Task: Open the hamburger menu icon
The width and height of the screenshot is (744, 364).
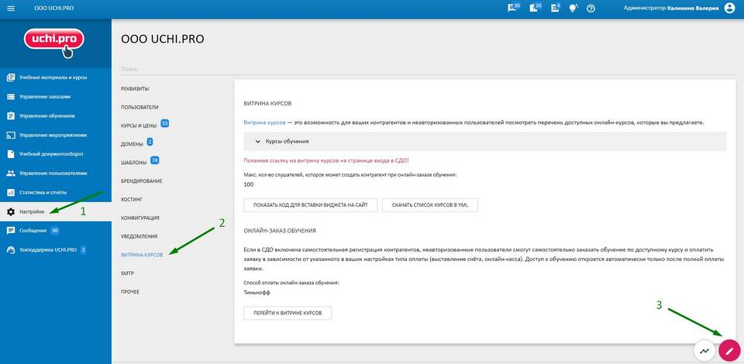Action: pos(11,9)
